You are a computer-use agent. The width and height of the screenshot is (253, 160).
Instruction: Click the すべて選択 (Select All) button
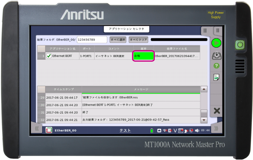click(118, 39)
